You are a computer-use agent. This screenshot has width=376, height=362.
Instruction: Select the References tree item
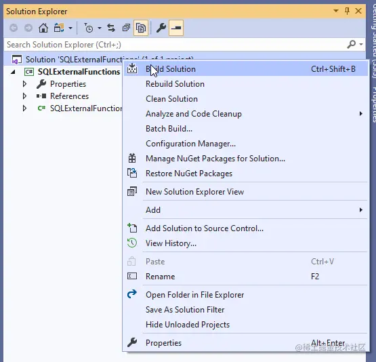click(69, 96)
